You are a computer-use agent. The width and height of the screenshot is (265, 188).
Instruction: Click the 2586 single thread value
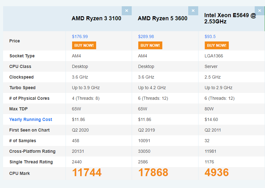click(x=143, y=162)
